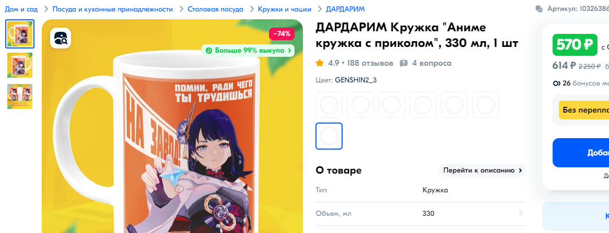Go to Кружки и чашки breadcrumb

click(285, 9)
